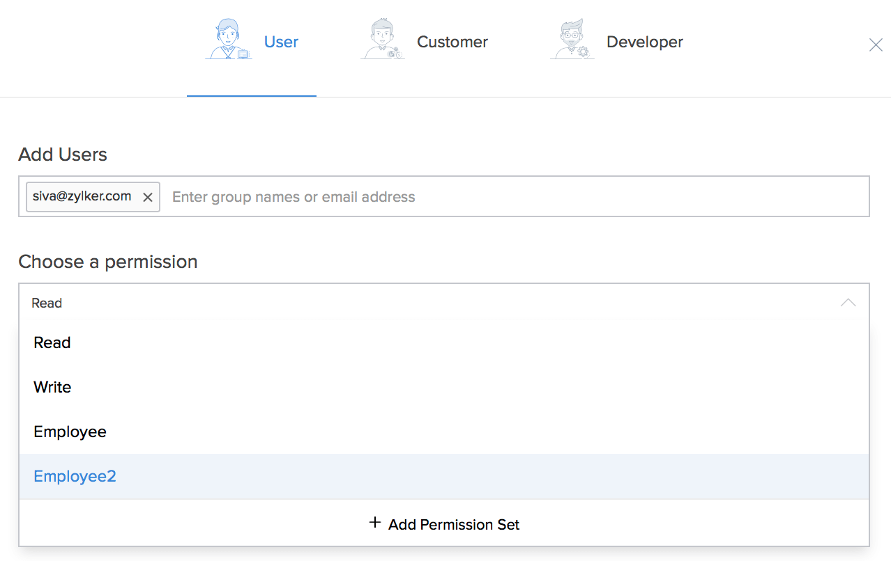Close the share dialog with X icon
This screenshot has width=891, height=561.
[x=876, y=45]
